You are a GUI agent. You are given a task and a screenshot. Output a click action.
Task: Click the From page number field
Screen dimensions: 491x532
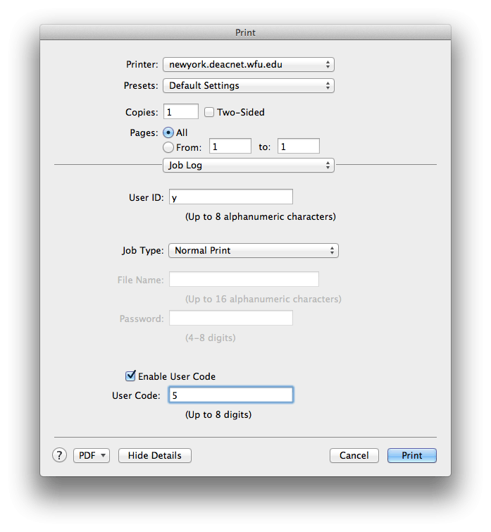tap(230, 146)
